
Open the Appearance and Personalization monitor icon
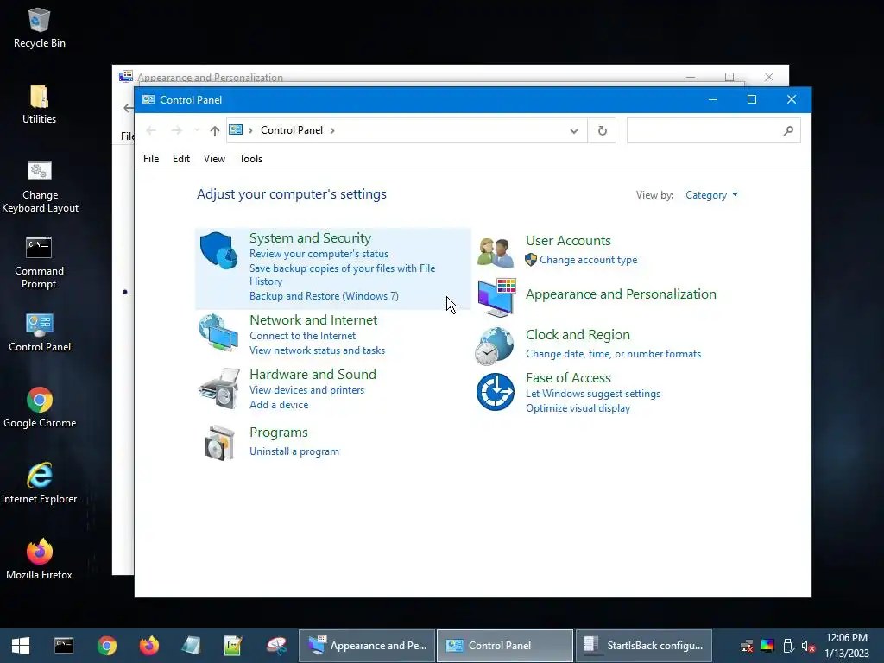point(496,297)
